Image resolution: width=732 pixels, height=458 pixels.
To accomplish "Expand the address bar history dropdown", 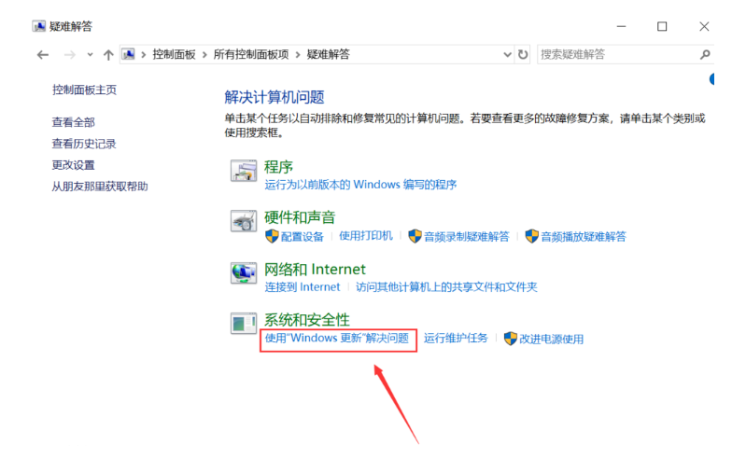I will (507, 55).
